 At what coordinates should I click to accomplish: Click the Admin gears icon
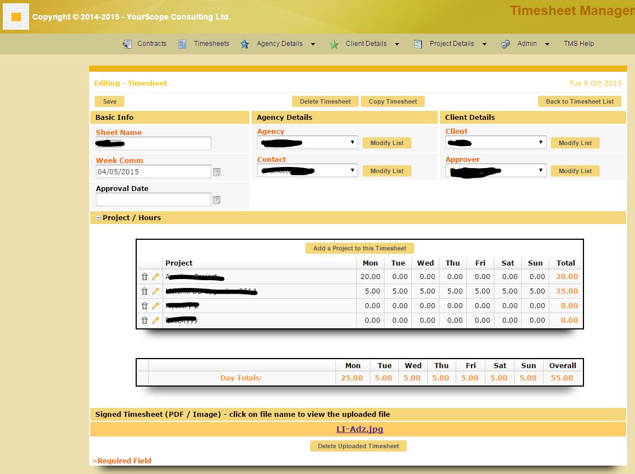click(x=506, y=44)
